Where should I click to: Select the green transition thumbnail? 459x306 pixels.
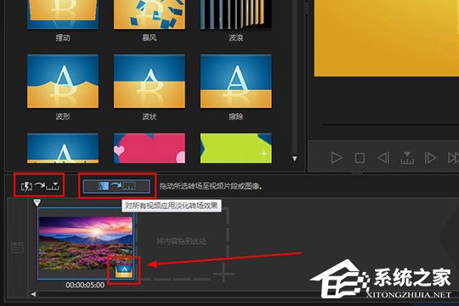[x=236, y=148]
